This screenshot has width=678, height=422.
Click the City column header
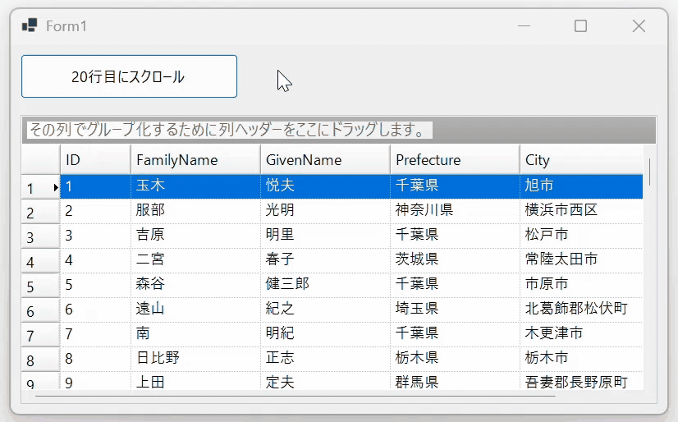[581, 160]
